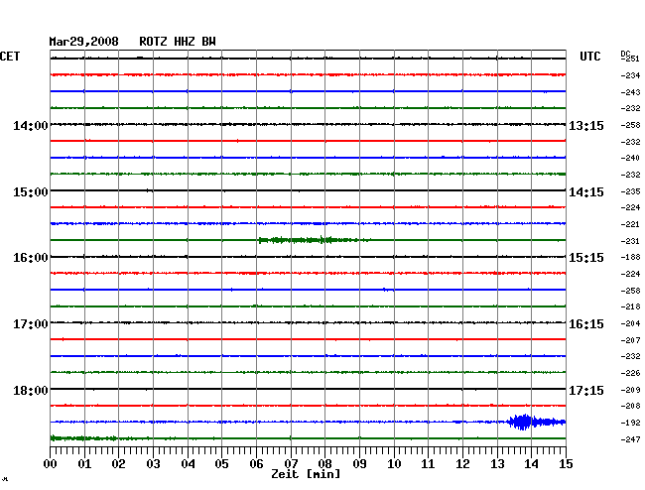Click the UTC timezone label
This screenshot has width=645, height=490.
[589, 57]
